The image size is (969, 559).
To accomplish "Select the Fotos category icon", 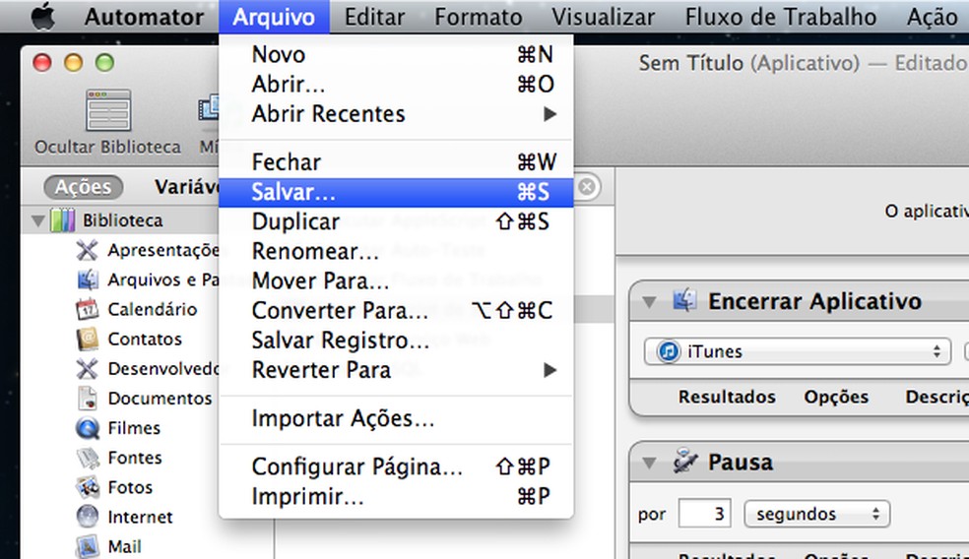I will tap(88, 487).
